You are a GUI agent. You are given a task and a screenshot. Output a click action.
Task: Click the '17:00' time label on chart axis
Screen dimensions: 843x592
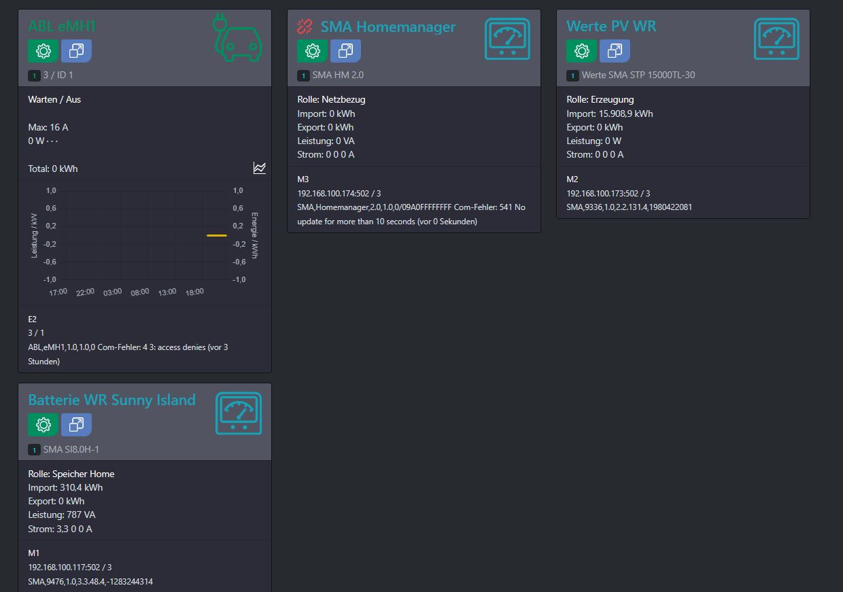58,292
